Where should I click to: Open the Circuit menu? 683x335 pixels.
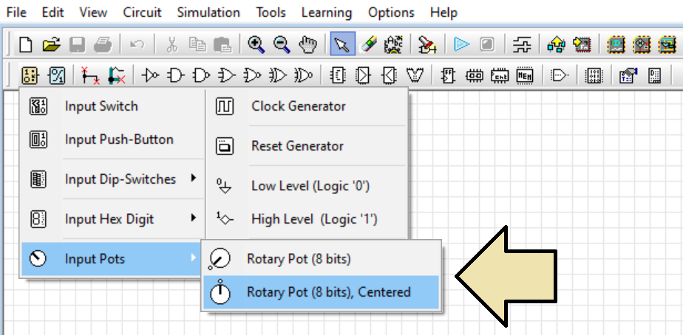coord(142,13)
